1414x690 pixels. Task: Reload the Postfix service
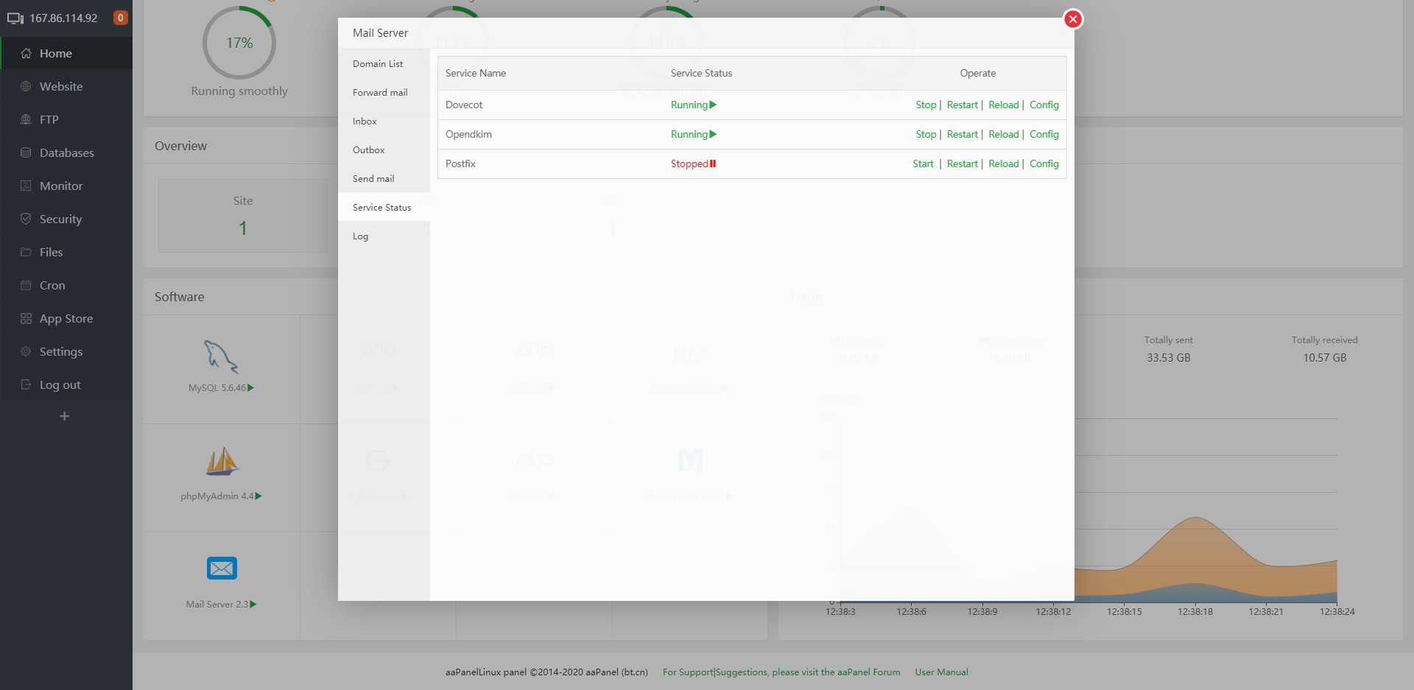[x=1004, y=164]
